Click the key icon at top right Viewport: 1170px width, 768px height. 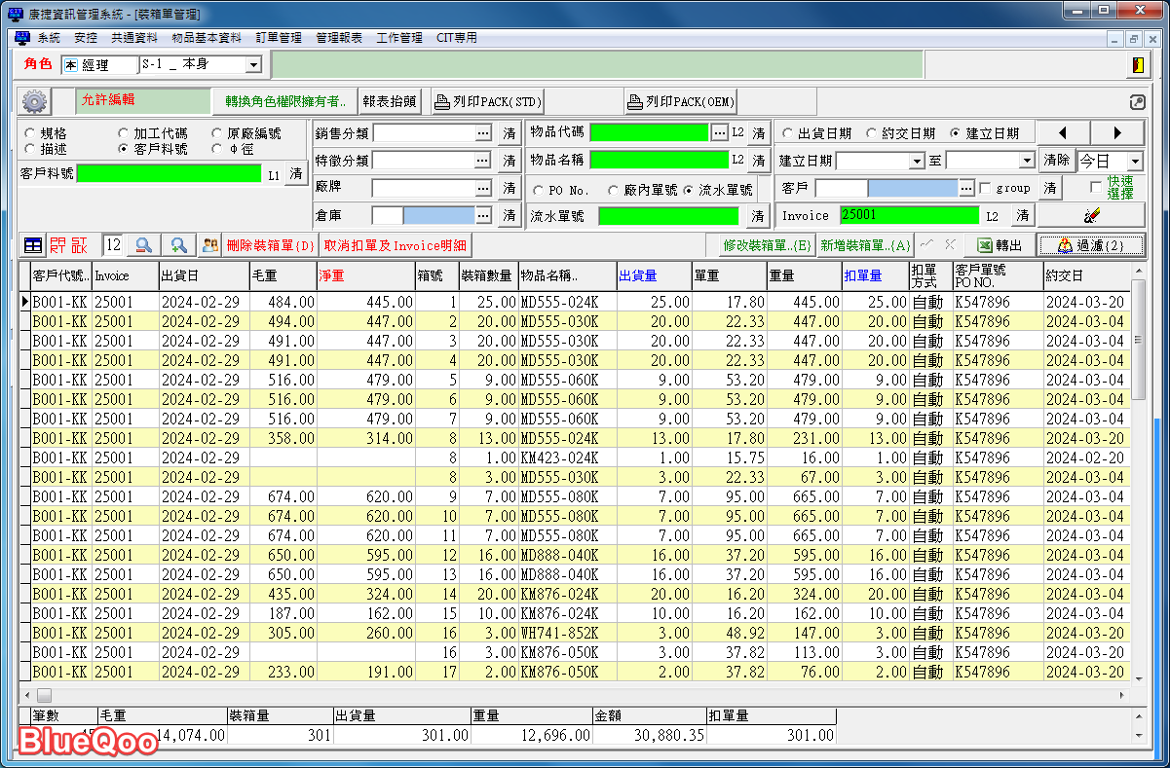tap(1137, 102)
